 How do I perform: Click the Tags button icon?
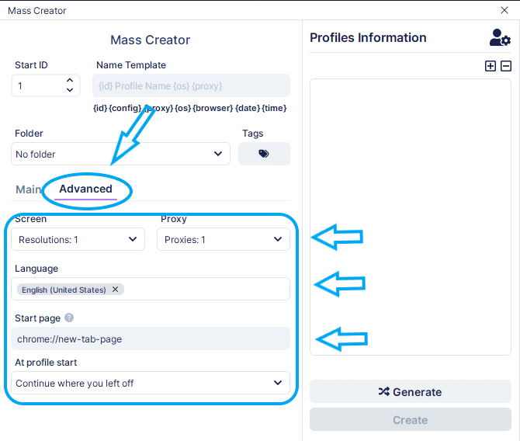[x=264, y=154]
